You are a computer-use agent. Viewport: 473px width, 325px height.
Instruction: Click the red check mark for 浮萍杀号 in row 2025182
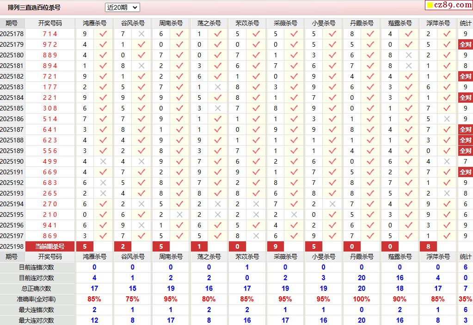(447, 77)
